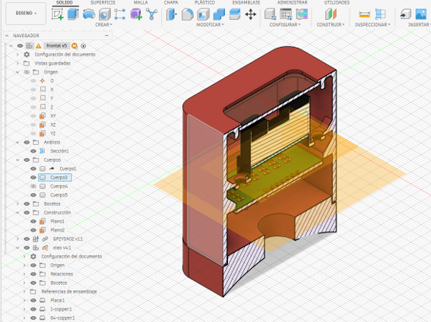The height and width of the screenshot is (322, 431).
Task: Open the Rectangular Pattern tool
Action: pyautogui.click(x=120, y=14)
